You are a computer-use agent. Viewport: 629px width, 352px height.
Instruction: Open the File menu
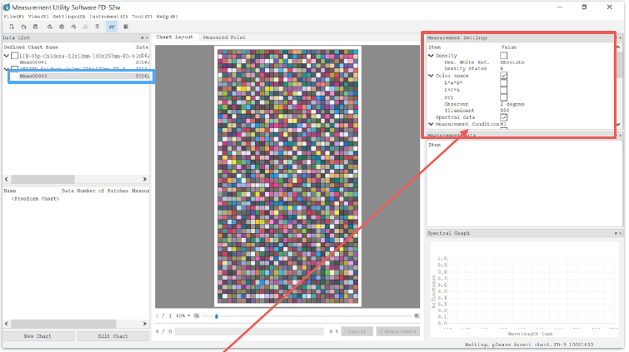coord(14,17)
